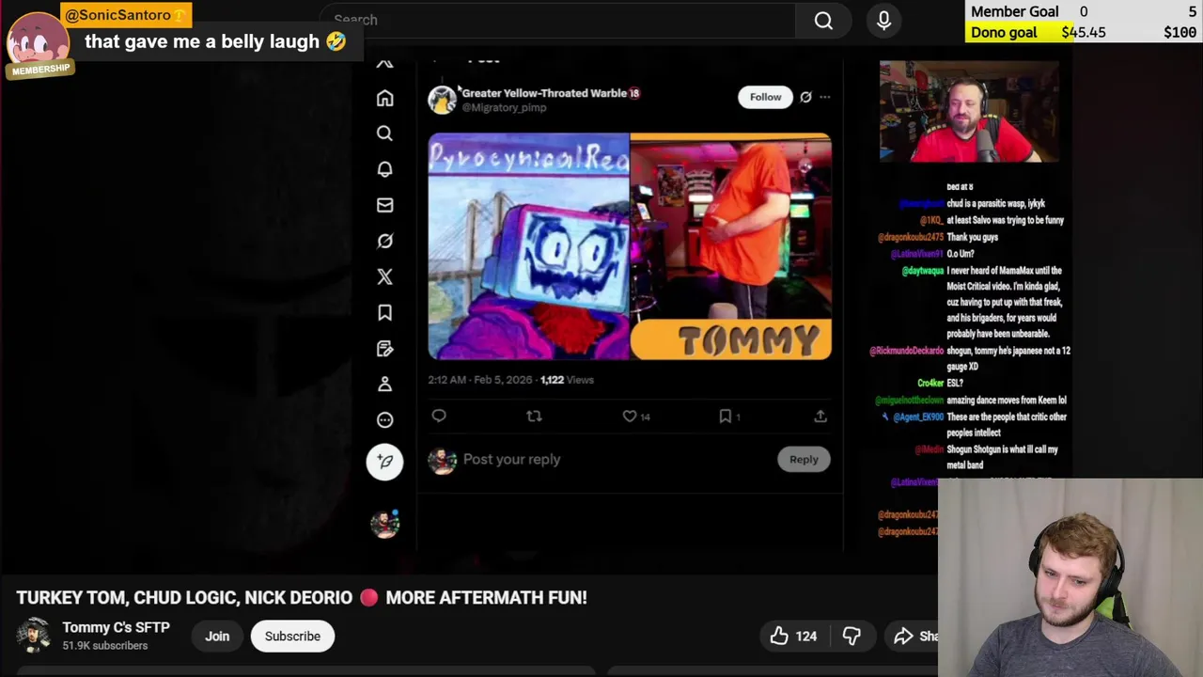
Task: Open the Home icon in X sidebar
Action: point(384,98)
